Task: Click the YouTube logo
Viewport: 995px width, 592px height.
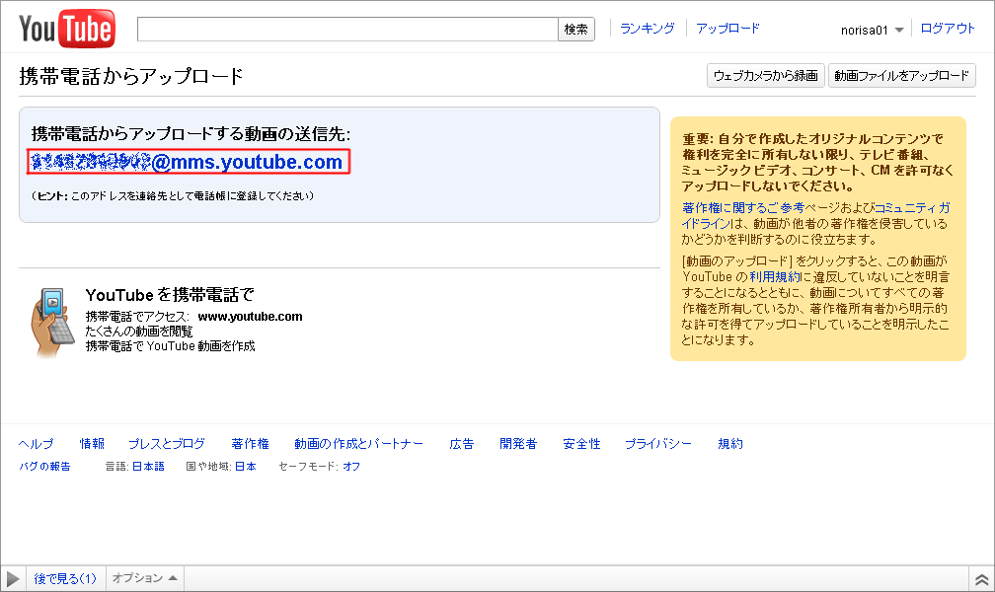Action: coord(67,29)
